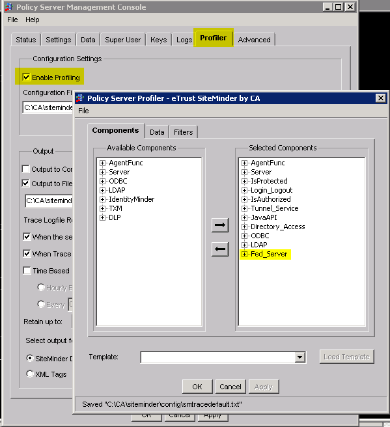Open the Advanced tab
This screenshot has height=427, width=390.
[254, 40]
